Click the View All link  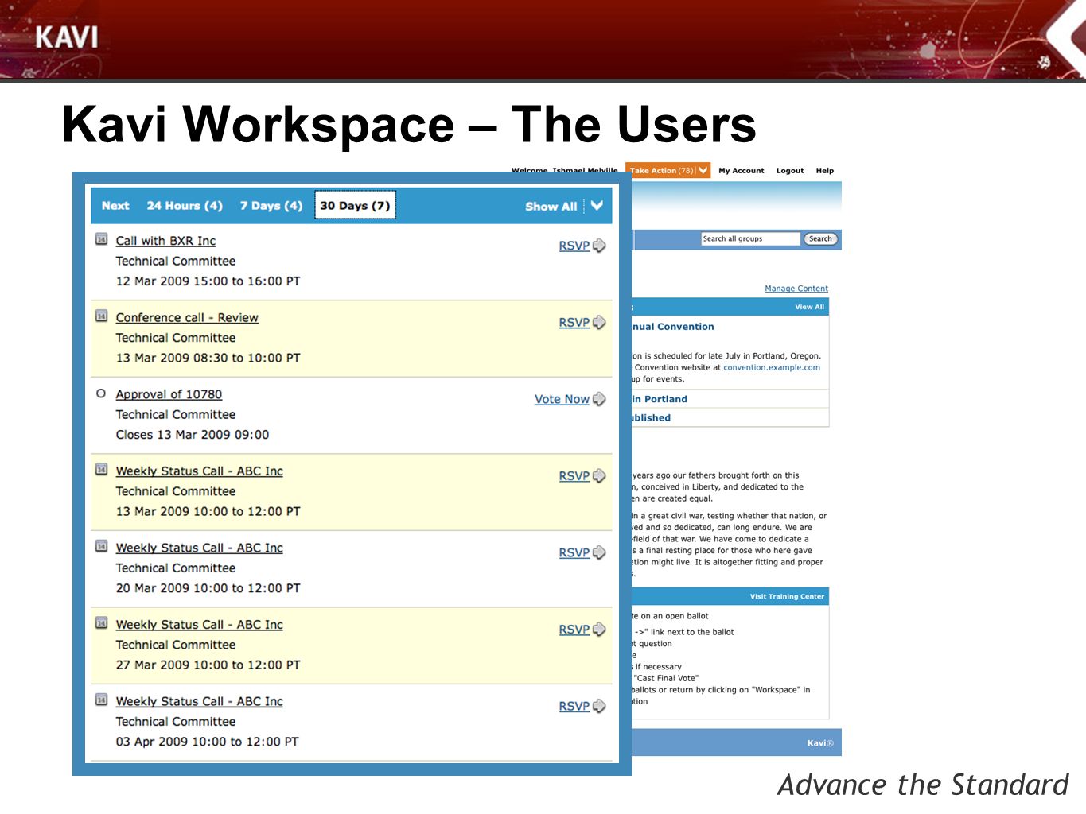pos(809,307)
